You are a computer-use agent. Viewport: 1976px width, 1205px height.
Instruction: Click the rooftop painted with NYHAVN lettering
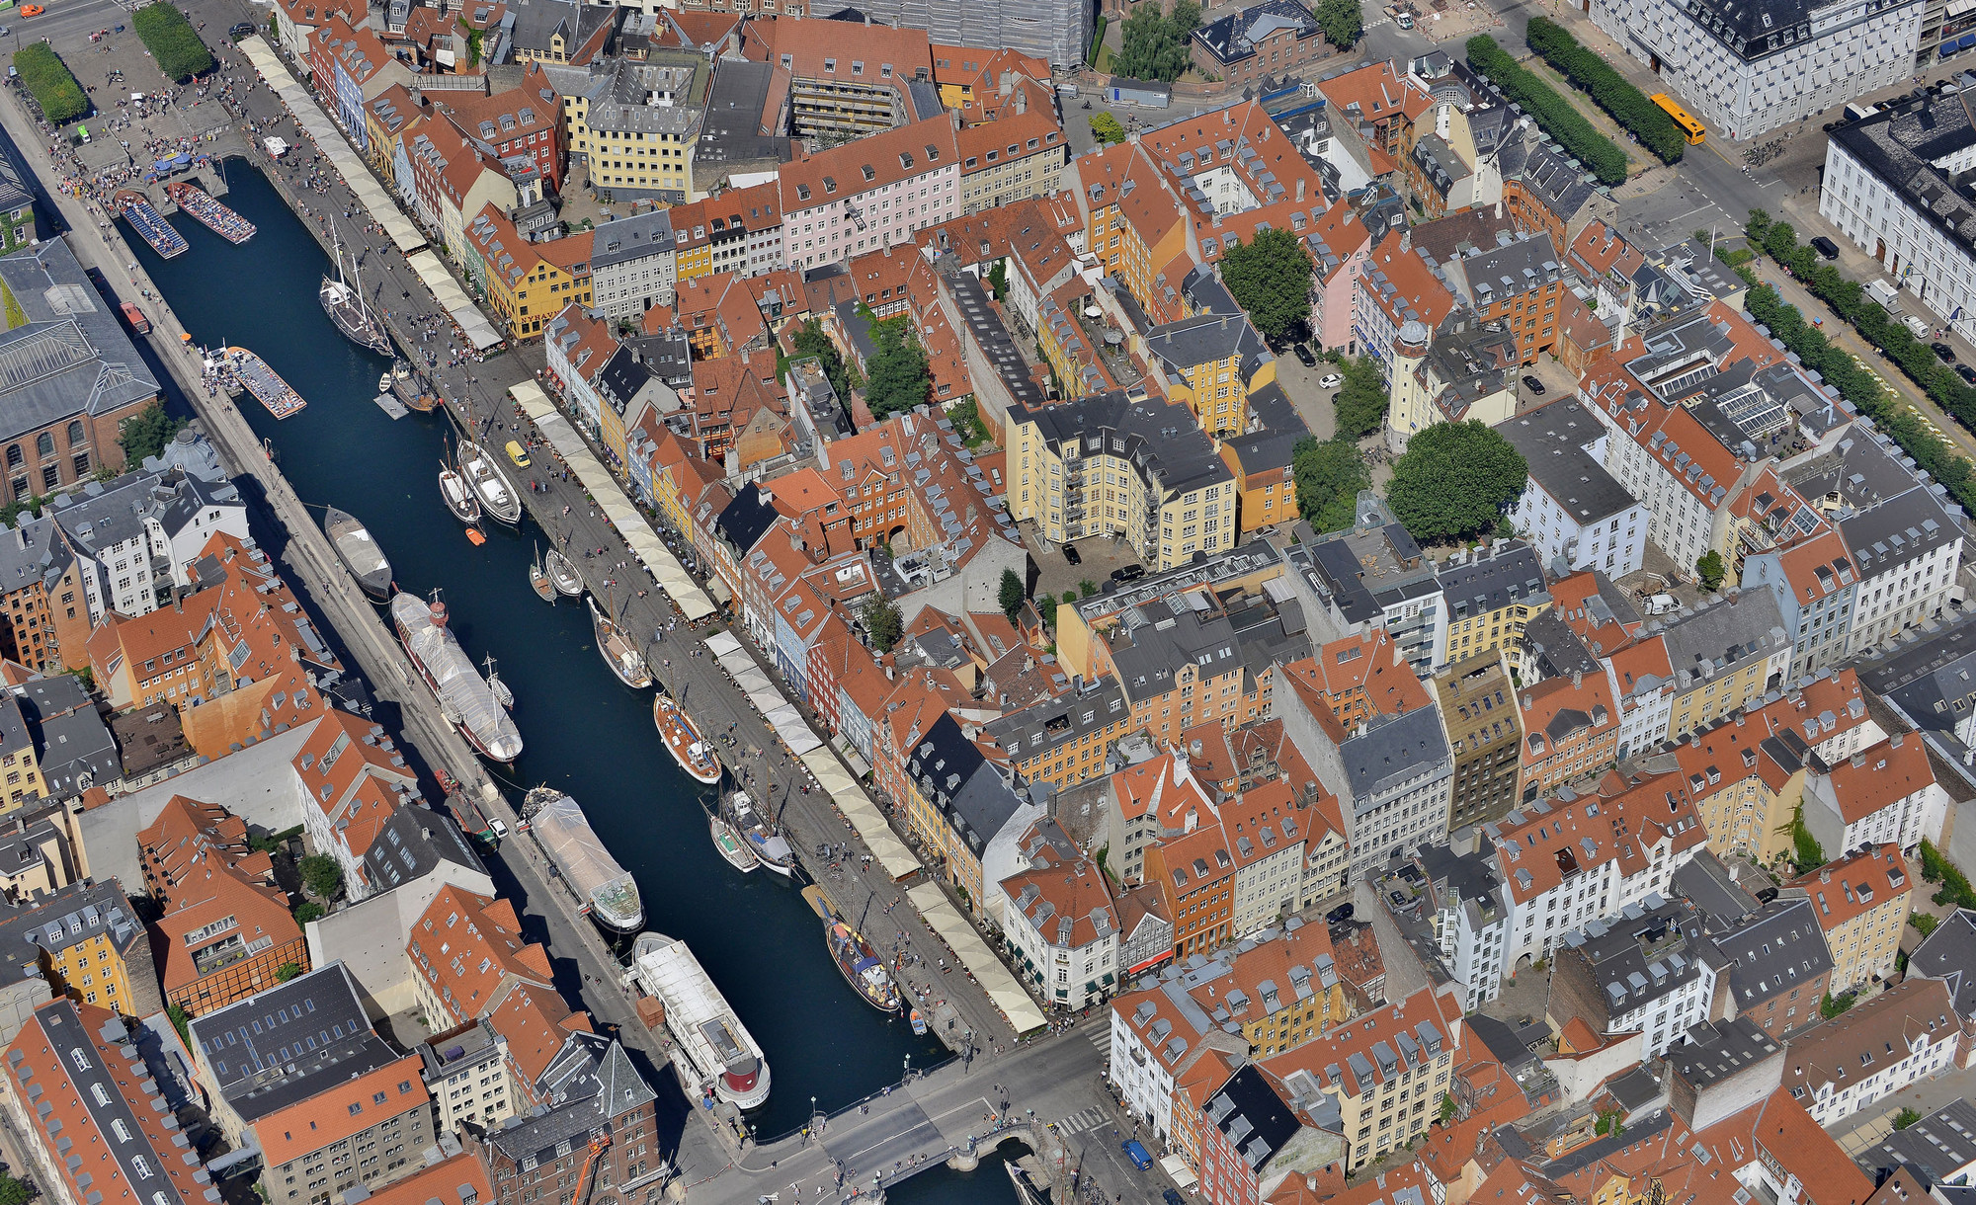coord(536,318)
